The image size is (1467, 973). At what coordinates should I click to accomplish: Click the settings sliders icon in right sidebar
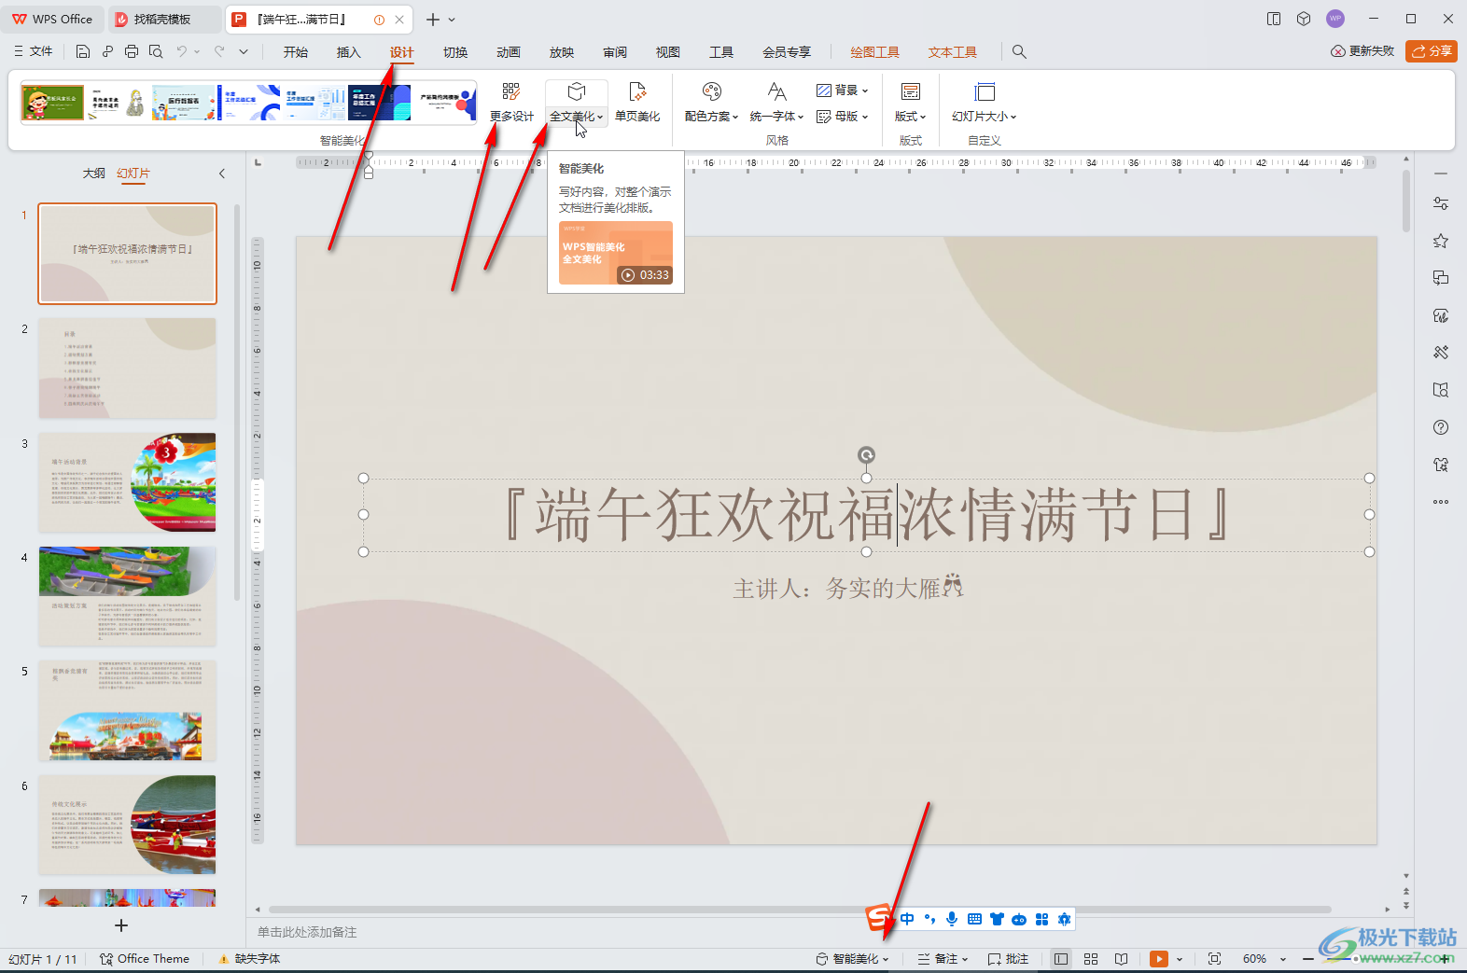[1441, 203]
